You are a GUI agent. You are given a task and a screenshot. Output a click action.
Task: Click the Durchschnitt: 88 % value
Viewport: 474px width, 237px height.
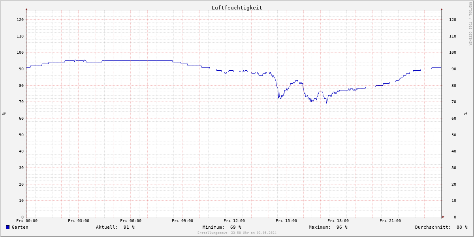coord(441,227)
